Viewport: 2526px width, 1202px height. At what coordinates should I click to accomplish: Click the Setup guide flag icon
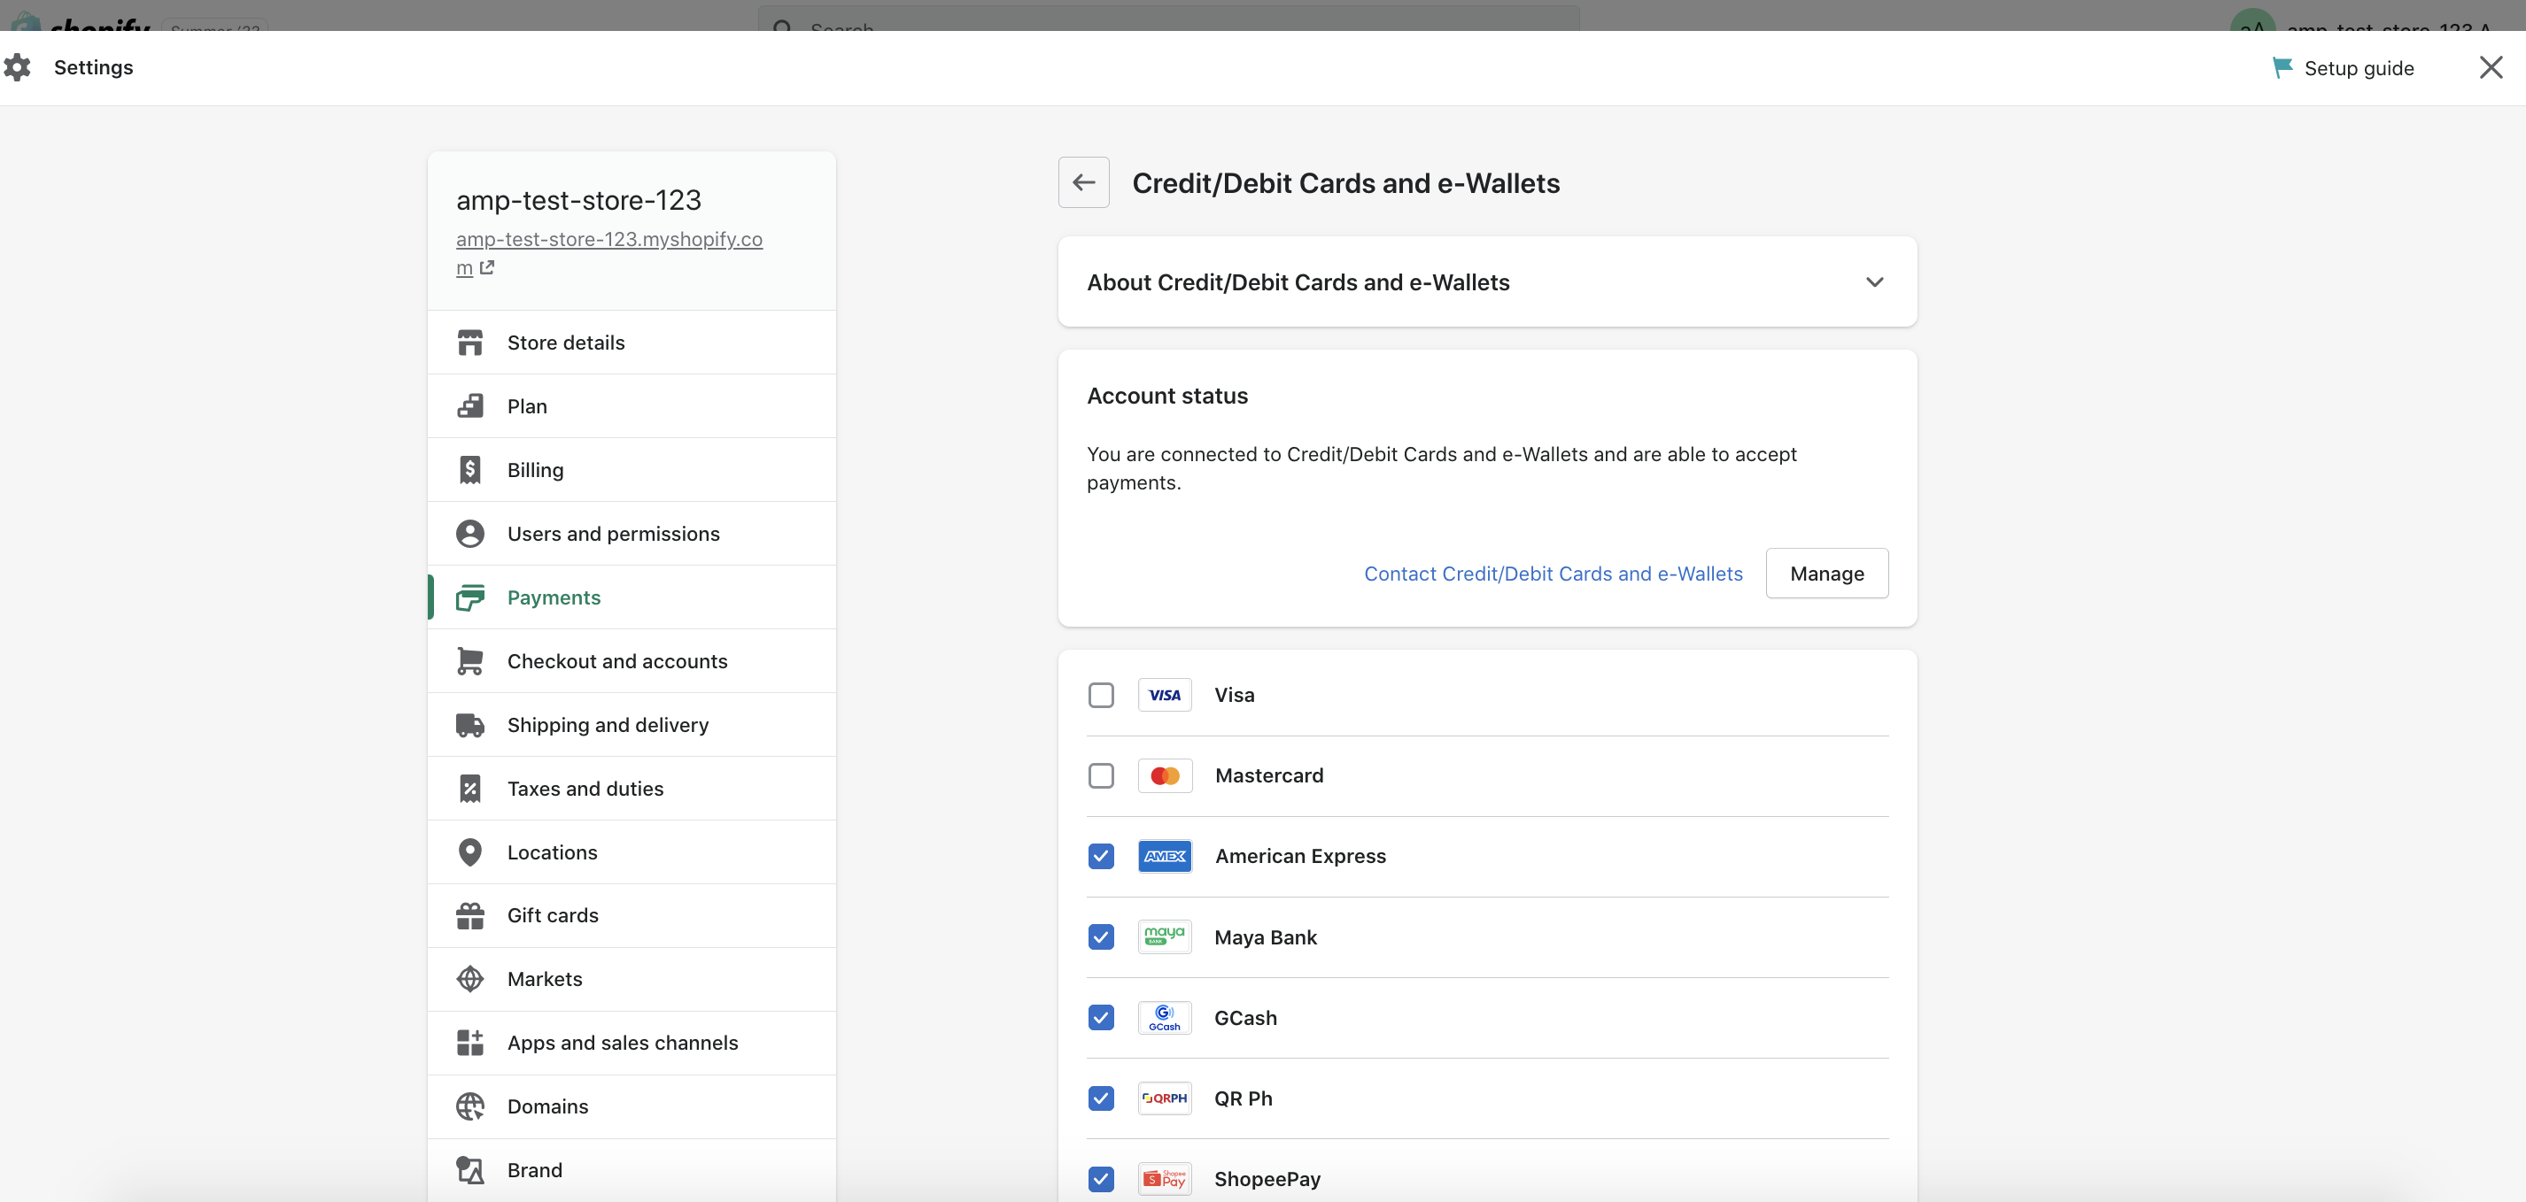coord(2282,67)
